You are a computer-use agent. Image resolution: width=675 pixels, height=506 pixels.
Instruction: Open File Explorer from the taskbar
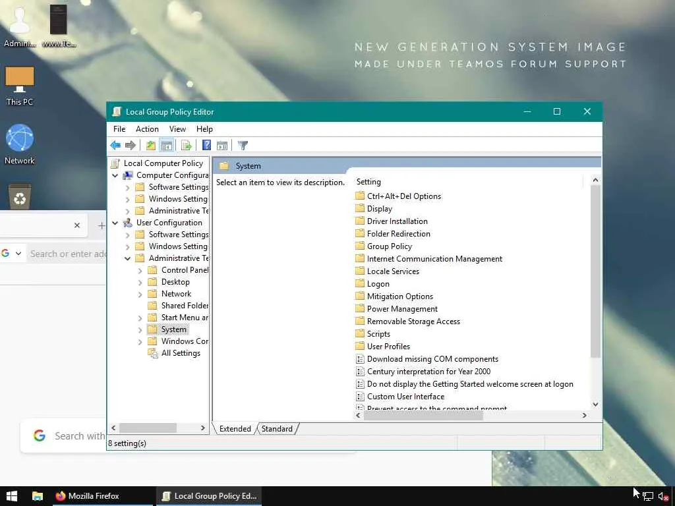point(38,496)
